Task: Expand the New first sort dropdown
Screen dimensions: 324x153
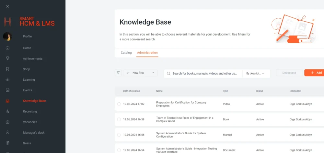Action: [x=141, y=73]
